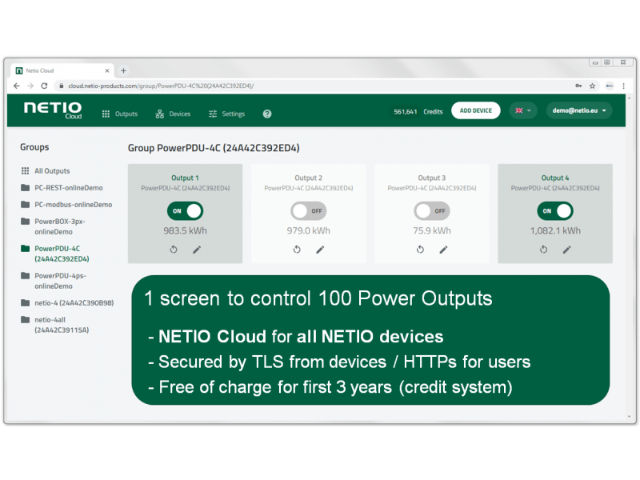
Task: Click the restart icon for Output 3
Action: coord(420,250)
